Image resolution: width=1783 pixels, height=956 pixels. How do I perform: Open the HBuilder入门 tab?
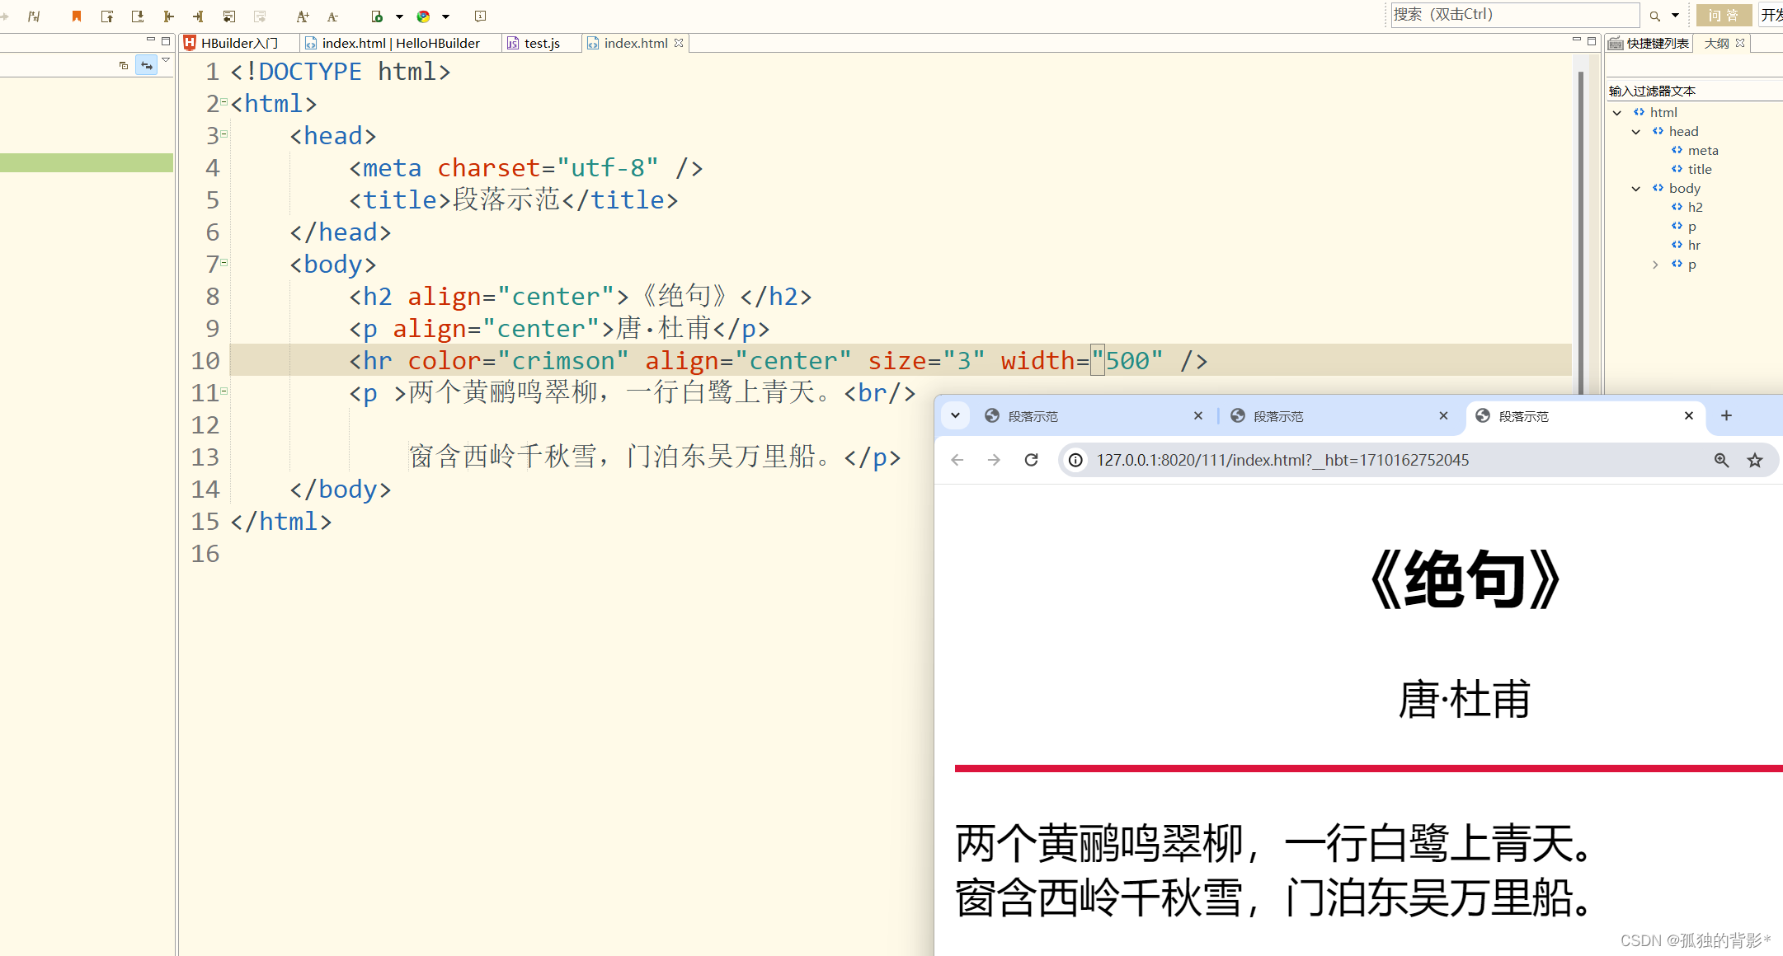pos(238,43)
